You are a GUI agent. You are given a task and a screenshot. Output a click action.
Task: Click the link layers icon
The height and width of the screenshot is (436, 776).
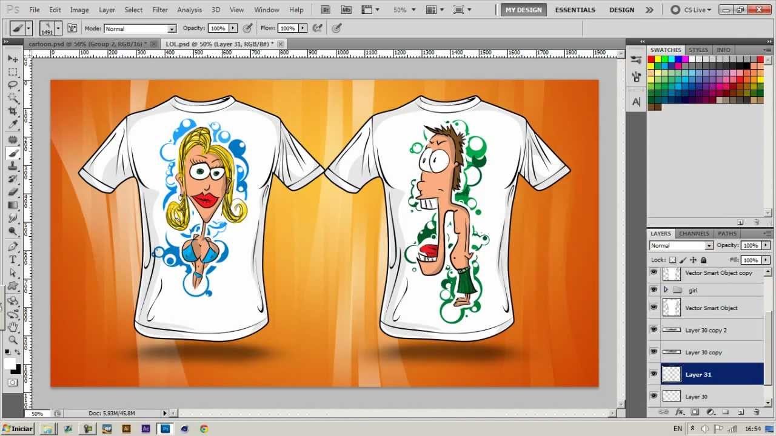point(664,412)
